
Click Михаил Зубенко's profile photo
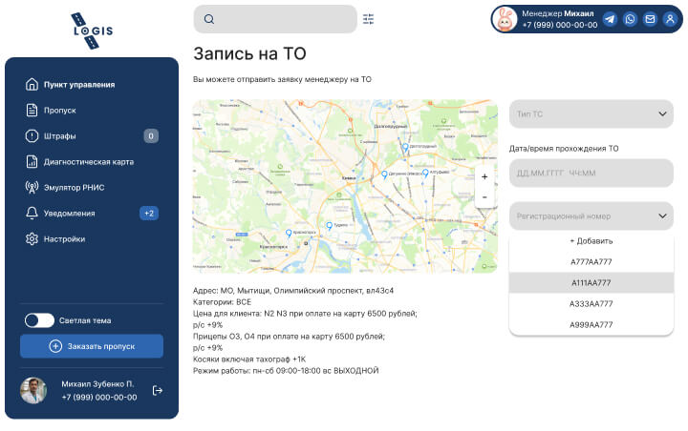[33, 390]
